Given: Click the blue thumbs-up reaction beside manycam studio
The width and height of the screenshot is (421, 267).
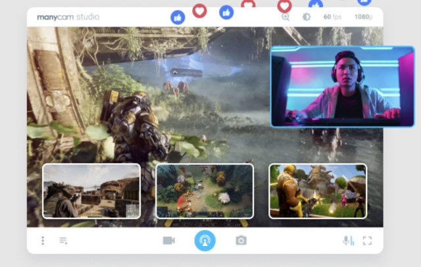Looking at the screenshot, I should tap(178, 18).
